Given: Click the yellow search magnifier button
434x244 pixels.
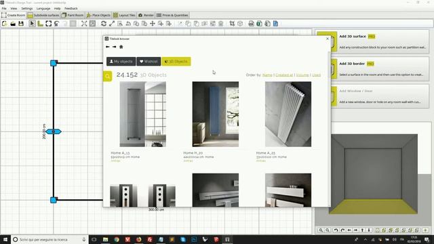Looking at the screenshot, I should click(x=107, y=77).
